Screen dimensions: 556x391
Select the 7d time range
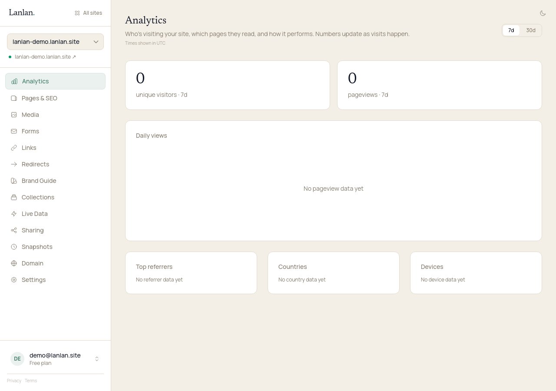coord(511,30)
